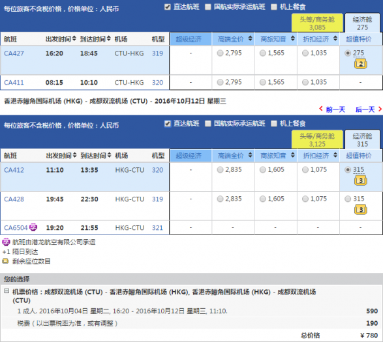Switch to bottom 头等/商务舱 3,125 tab
The width and height of the screenshot is (383, 342).
point(317,139)
